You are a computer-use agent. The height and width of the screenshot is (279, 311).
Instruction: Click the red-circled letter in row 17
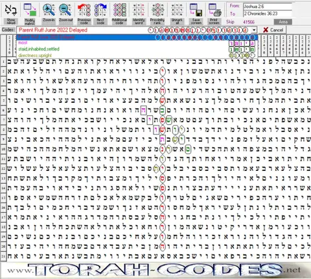point(163,218)
